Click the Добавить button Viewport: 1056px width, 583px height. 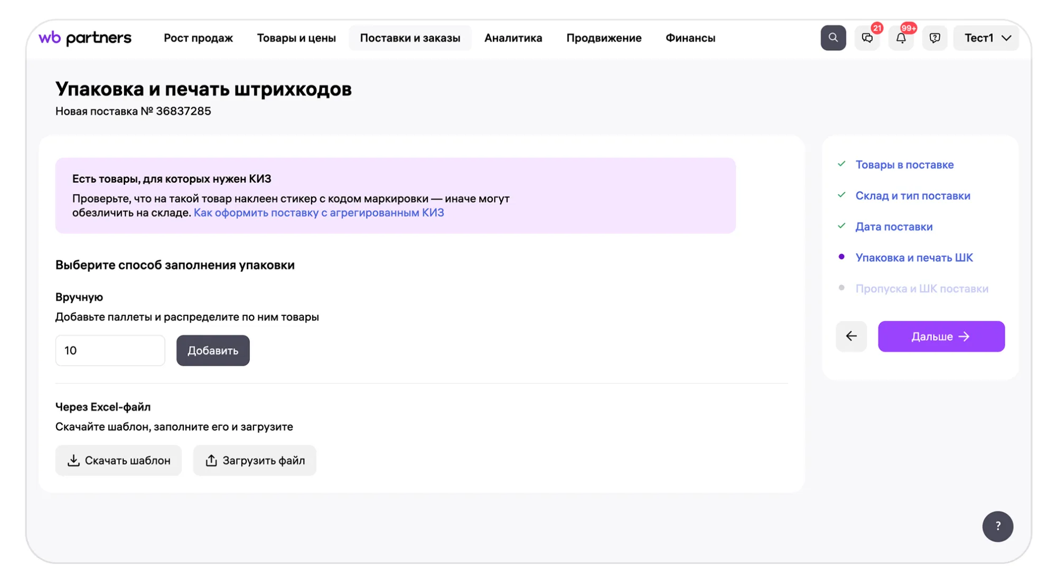pos(213,351)
